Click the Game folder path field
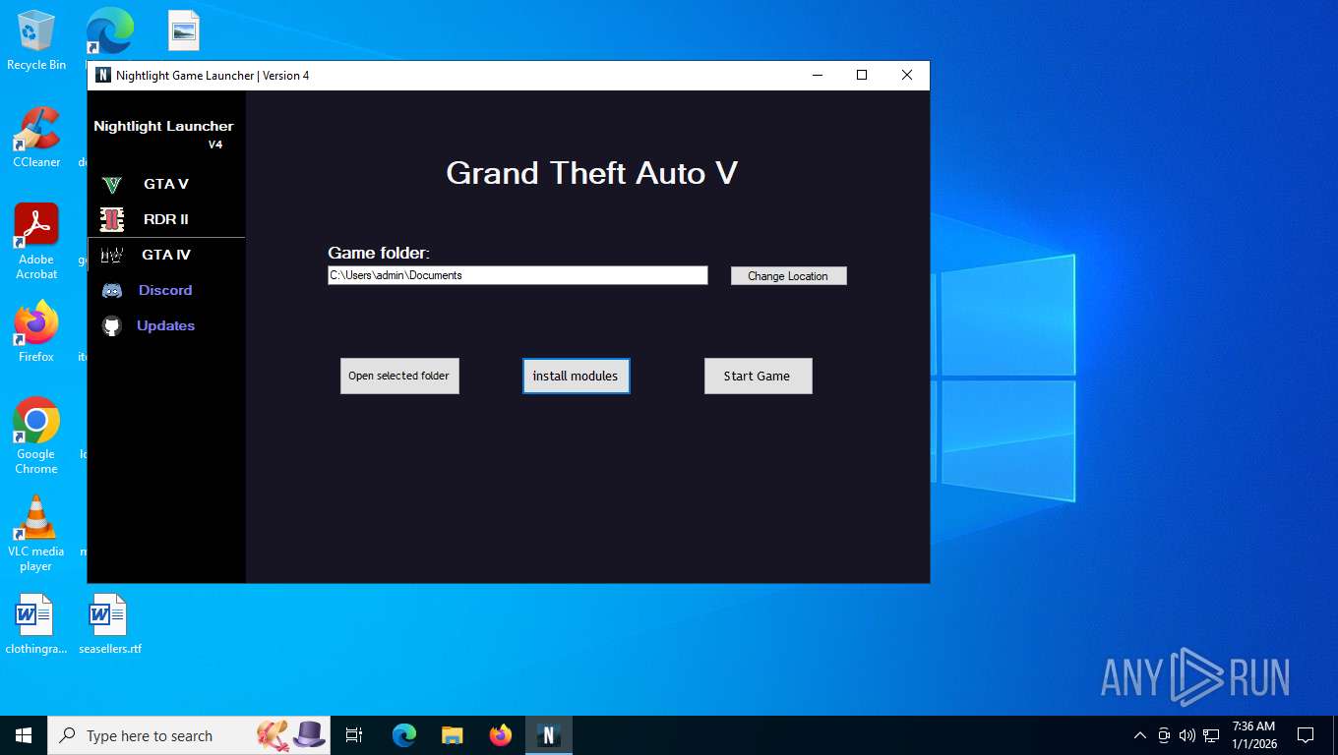 click(x=517, y=275)
